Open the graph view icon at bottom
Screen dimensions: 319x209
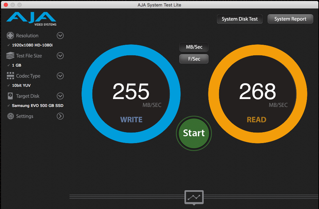coord(194,197)
